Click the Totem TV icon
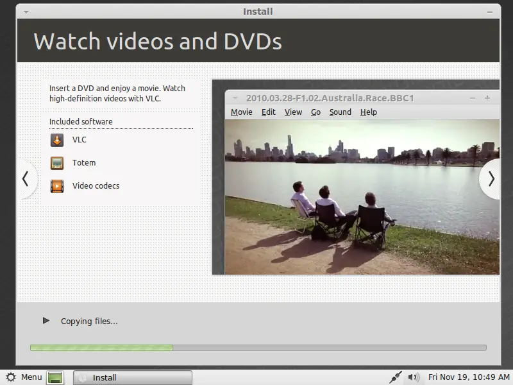 pos(57,163)
